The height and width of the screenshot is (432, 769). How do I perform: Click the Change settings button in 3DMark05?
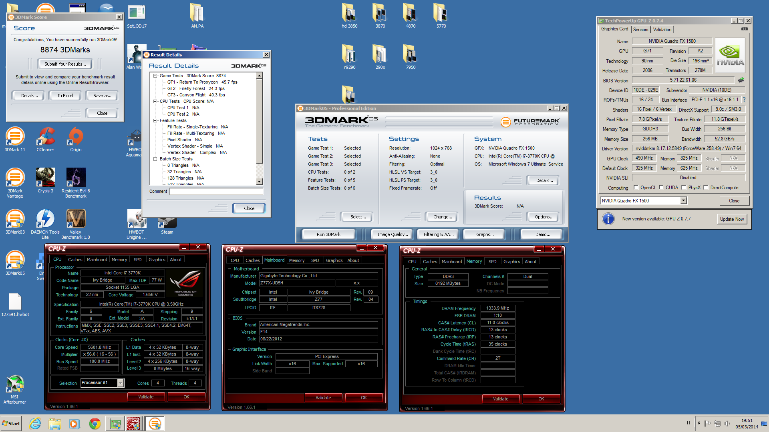coord(442,217)
